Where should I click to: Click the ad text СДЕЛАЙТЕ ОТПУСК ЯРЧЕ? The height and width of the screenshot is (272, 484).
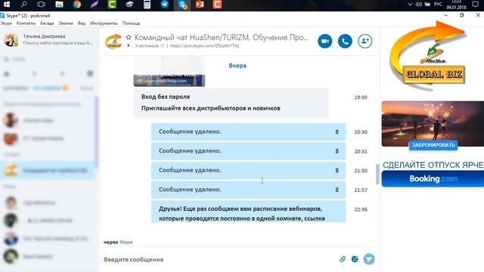433,165
